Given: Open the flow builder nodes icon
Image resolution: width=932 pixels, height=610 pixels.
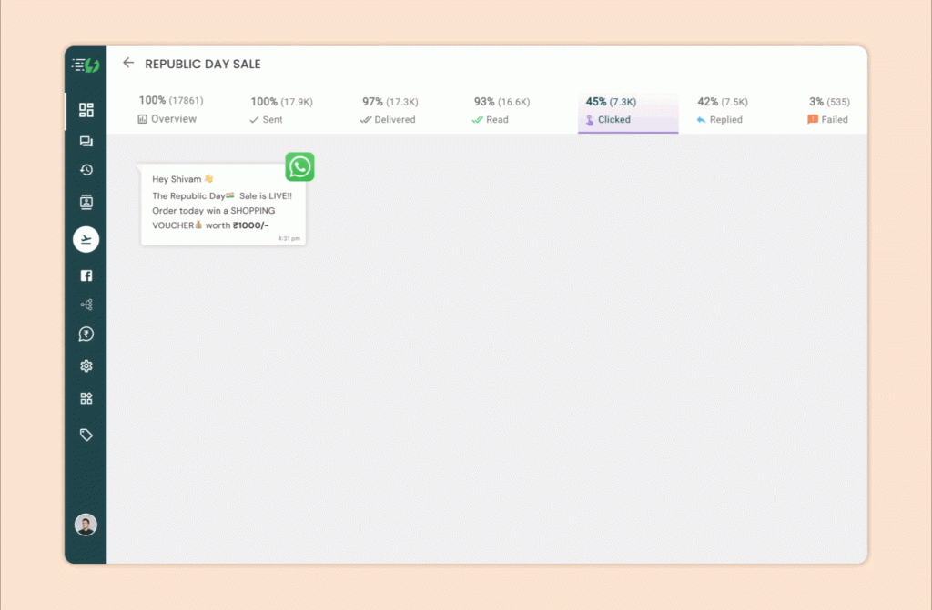Looking at the screenshot, I should tap(86, 305).
